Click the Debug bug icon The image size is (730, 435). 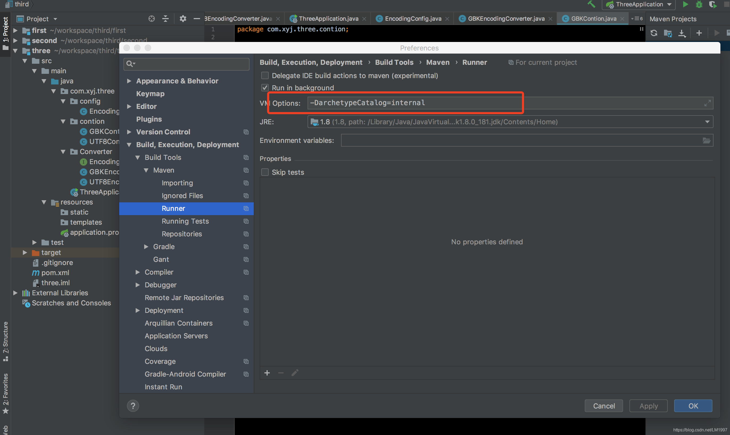click(x=699, y=5)
